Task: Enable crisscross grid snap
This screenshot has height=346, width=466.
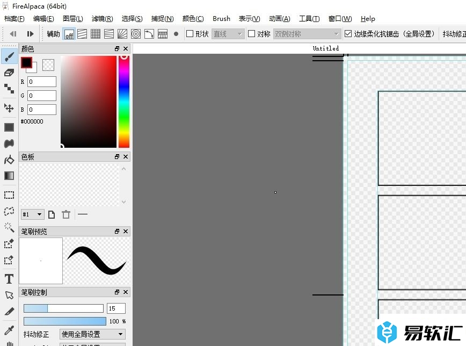Action: pyautogui.click(x=96, y=34)
